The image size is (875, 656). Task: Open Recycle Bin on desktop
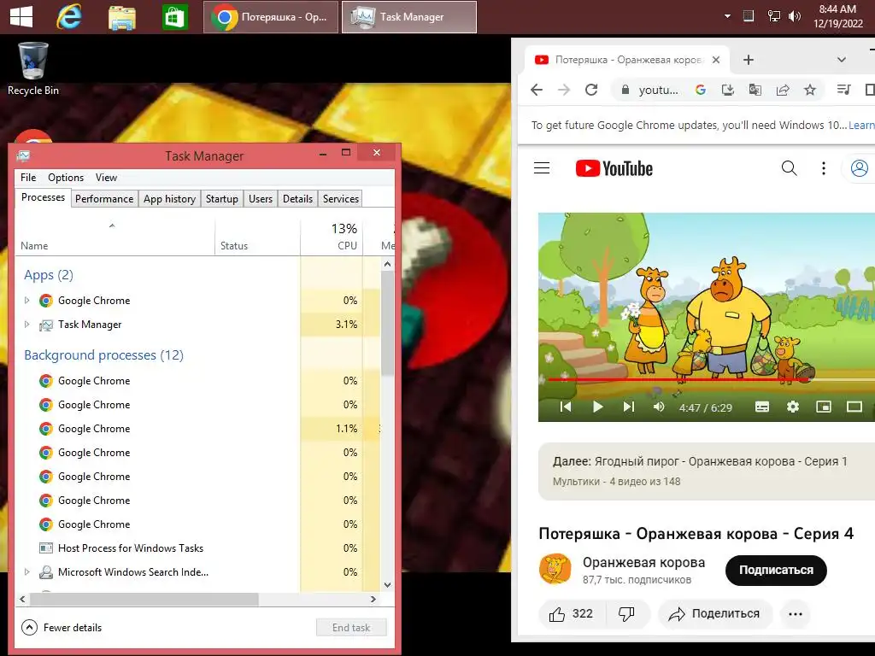[33, 69]
